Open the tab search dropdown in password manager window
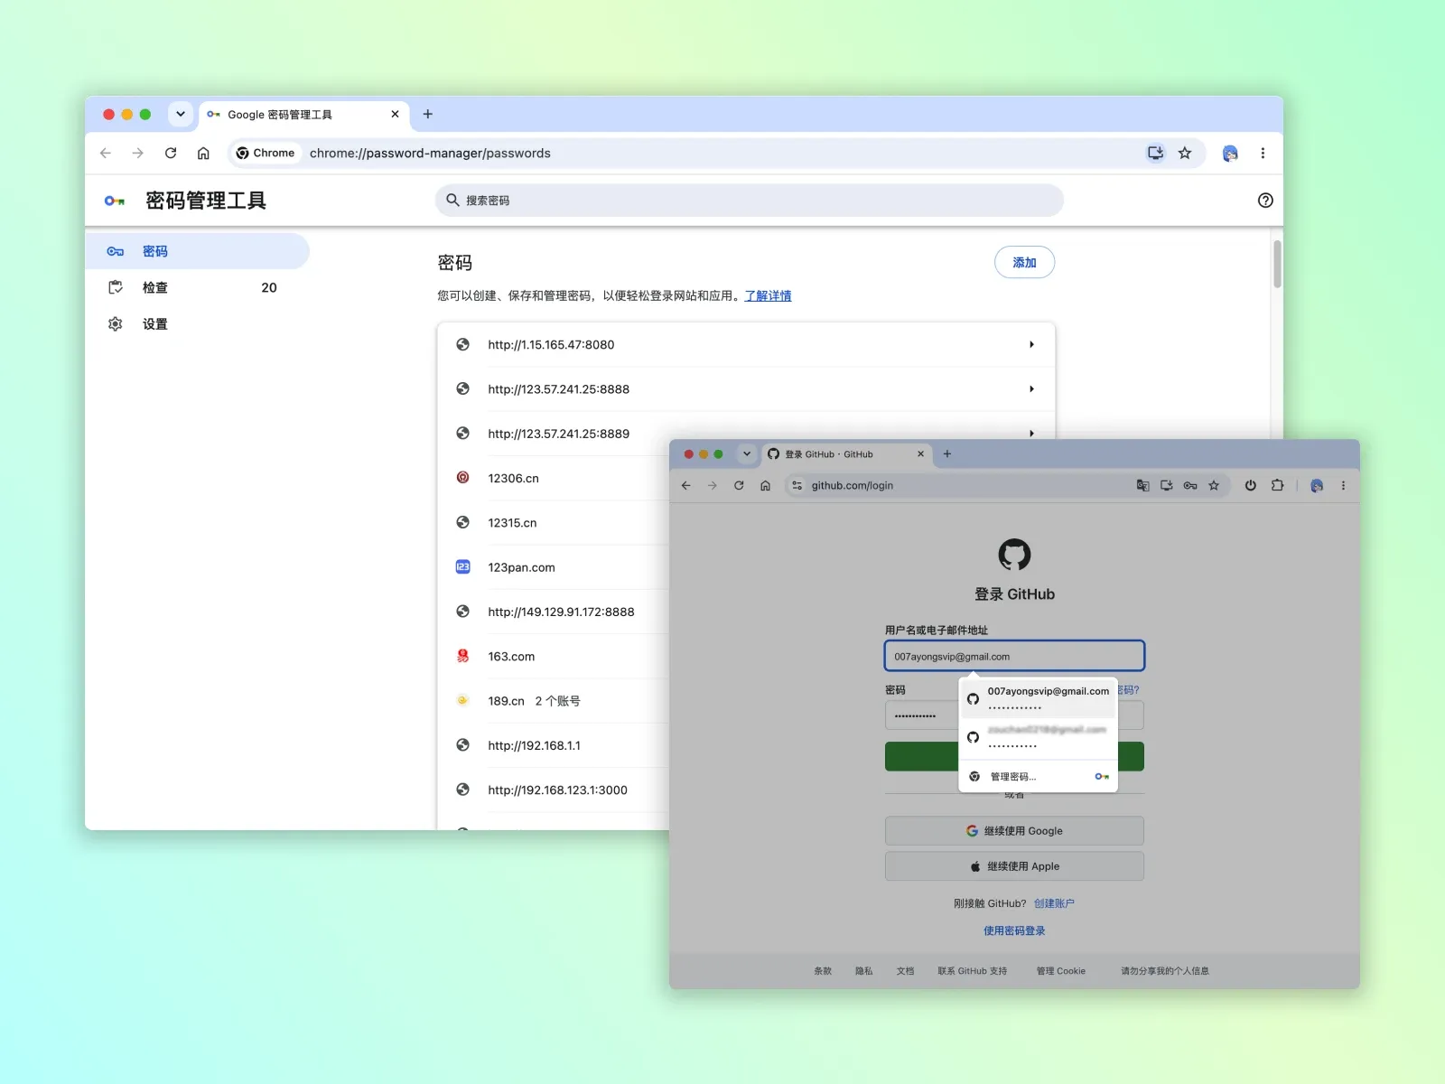The width and height of the screenshot is (1445, 1084). pyautogui.click(x=181, y=114)
